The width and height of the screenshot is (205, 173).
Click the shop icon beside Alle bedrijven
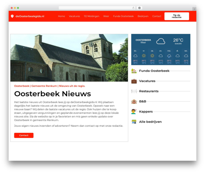134,122
